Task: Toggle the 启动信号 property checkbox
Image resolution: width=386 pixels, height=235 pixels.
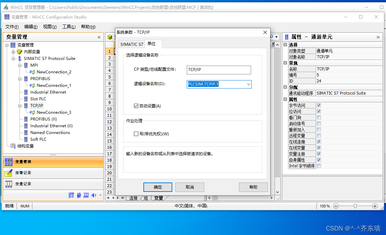Action: pyautogui.click(x=319, y=124)
